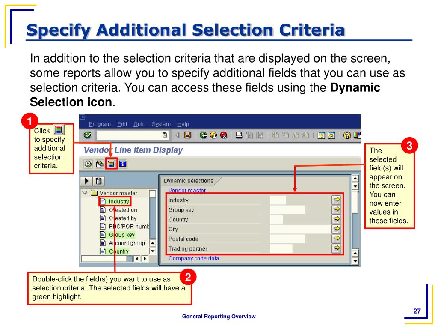This screenshot has height=329, width=438.
Task: Click the Postal code value field
Action: (x=288, y=239)
